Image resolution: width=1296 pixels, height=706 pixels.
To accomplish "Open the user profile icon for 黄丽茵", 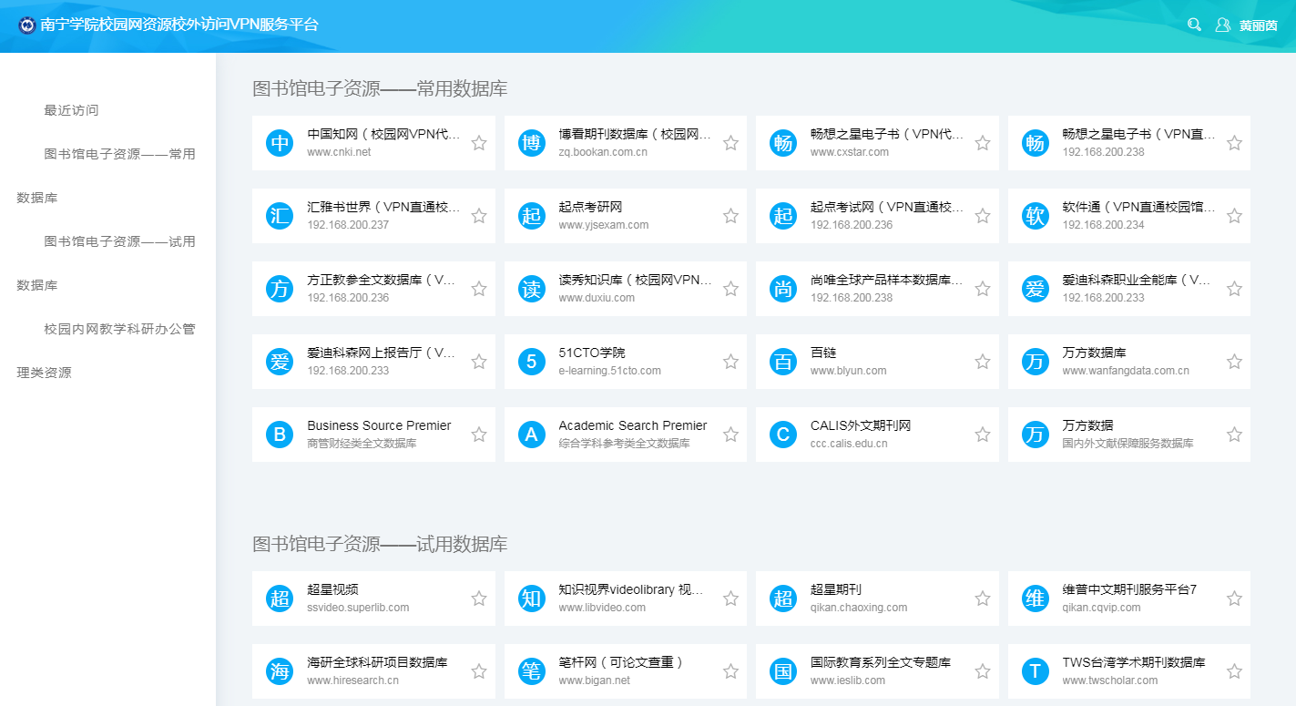I will point(1222,25).
